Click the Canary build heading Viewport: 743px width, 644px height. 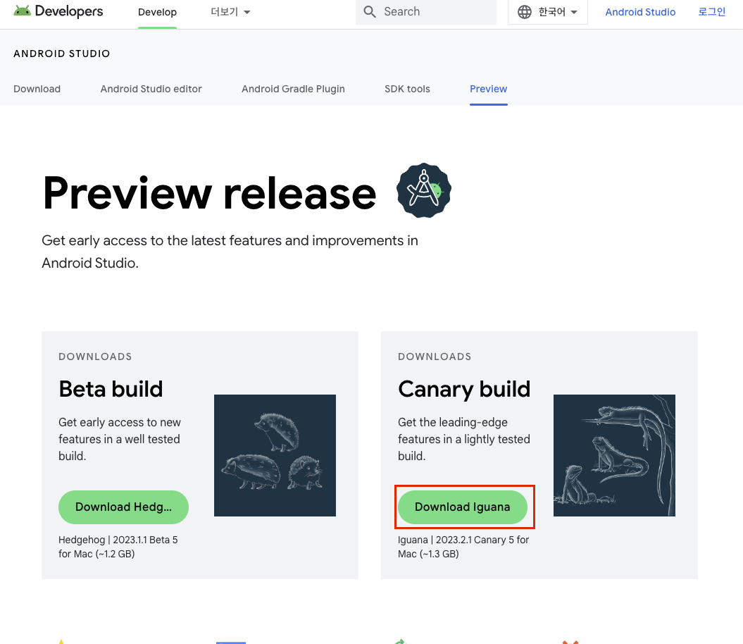click(464, 389)
